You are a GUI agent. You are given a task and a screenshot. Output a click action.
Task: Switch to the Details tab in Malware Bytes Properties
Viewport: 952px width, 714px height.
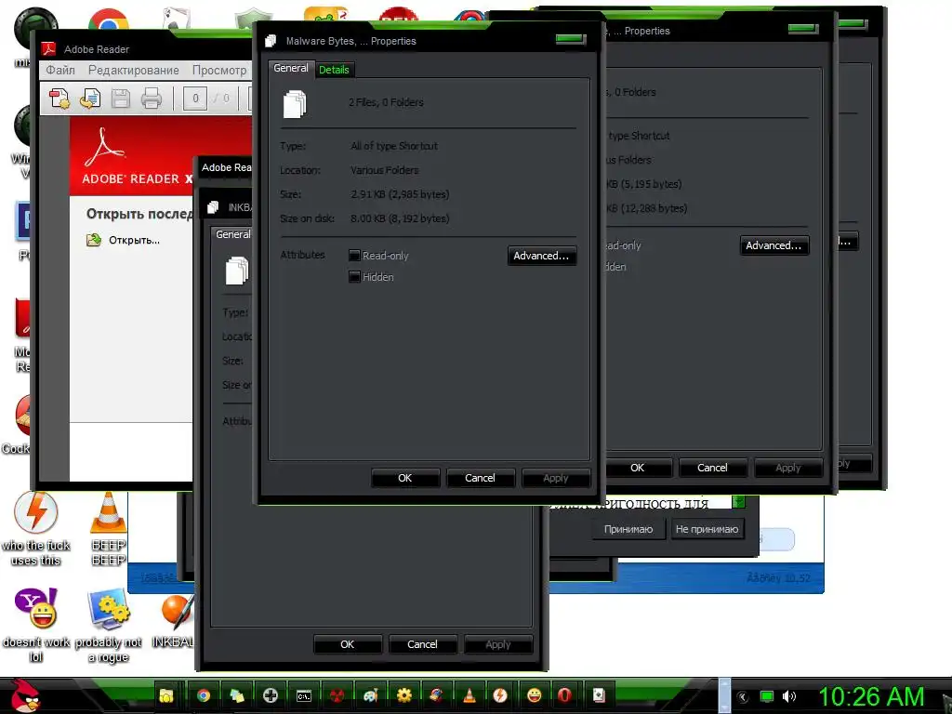point(334,70)
